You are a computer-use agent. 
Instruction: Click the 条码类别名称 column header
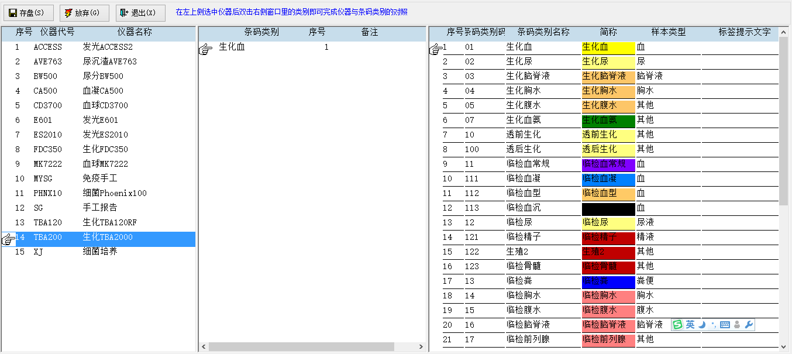coord(543,32)
